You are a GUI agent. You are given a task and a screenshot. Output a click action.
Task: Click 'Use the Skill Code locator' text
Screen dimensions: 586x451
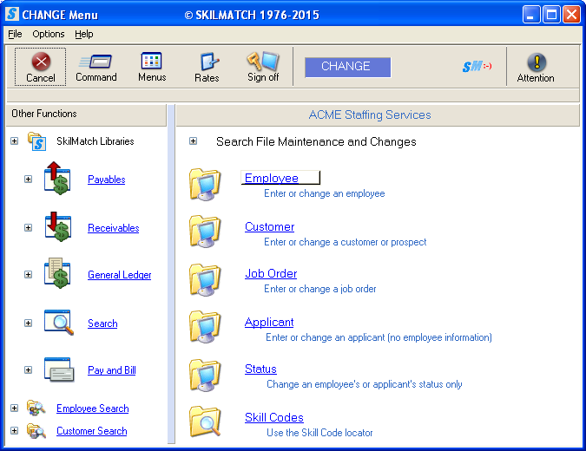coord(319,433)
